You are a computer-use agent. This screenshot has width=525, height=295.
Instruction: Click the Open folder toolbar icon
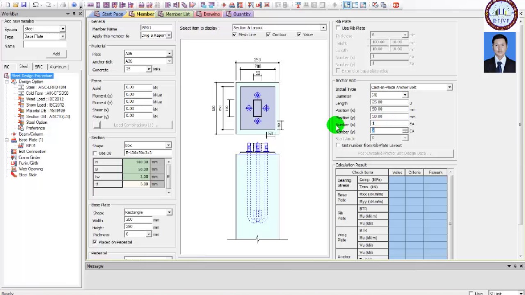[x=16, y=5]
